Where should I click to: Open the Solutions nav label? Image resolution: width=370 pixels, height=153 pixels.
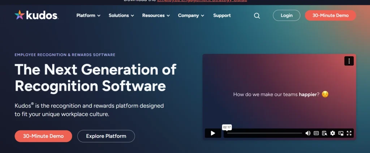pos(119,15)
